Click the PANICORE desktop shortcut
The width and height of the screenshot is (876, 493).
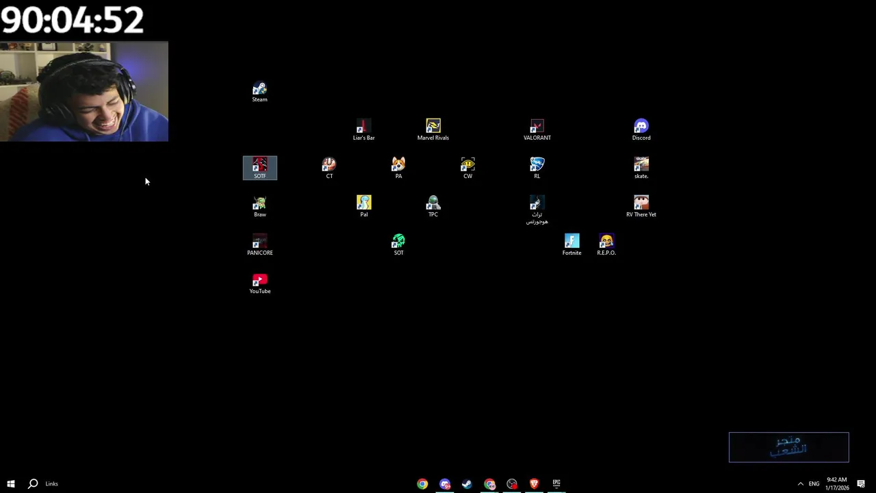click(260, 245)
